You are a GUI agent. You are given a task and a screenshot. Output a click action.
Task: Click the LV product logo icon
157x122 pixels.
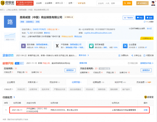point(57,46)
